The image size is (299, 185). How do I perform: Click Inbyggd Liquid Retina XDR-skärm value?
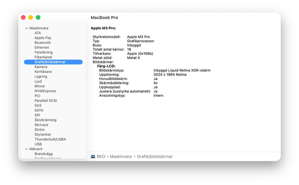(x=182, y=70)
